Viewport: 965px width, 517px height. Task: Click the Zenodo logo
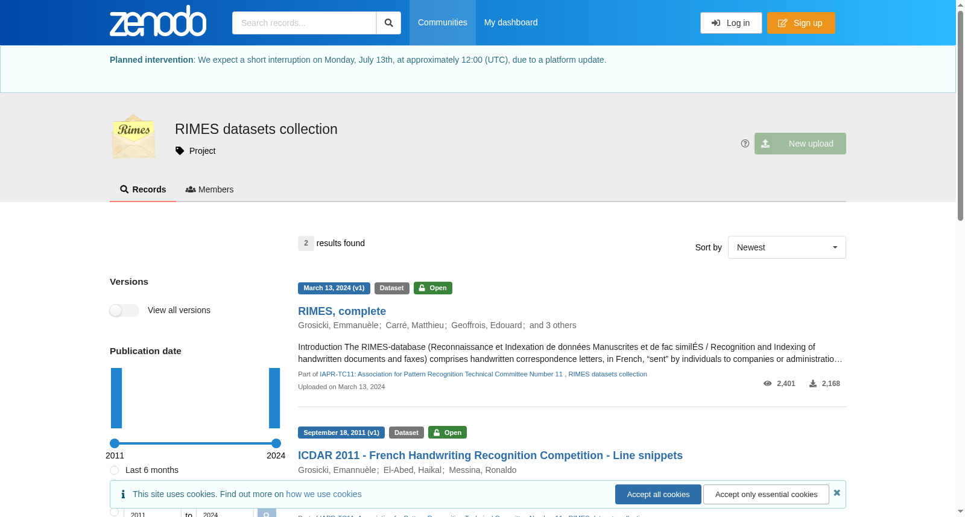(158, 22)
